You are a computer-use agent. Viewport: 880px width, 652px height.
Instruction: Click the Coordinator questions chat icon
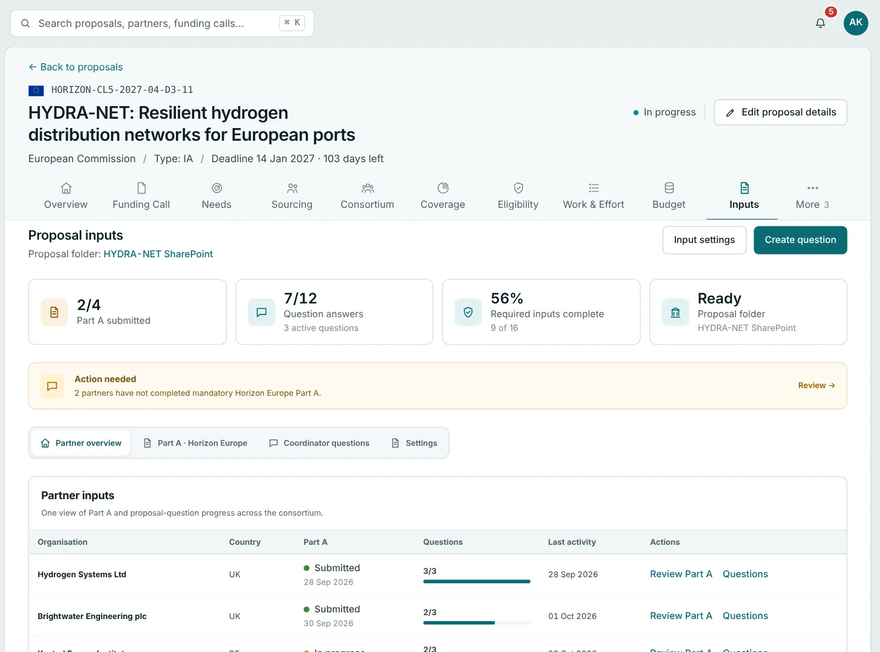point(273,443)
